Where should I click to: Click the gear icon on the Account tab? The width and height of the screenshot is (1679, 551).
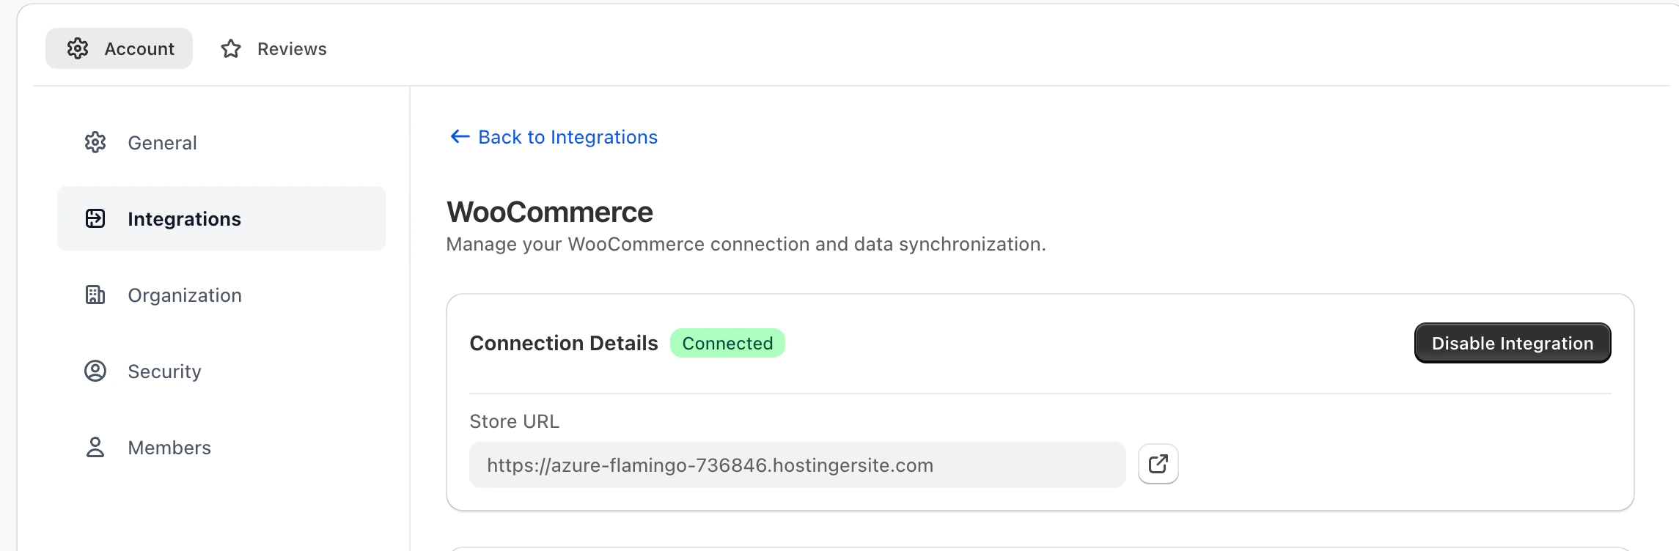tap(78, 48)
